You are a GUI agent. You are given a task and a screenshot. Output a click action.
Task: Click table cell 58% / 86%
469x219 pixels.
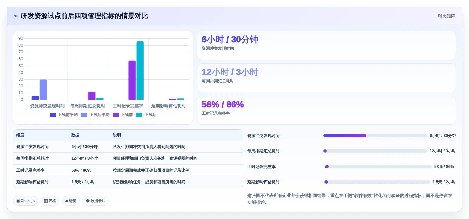(x=81, y=170)
